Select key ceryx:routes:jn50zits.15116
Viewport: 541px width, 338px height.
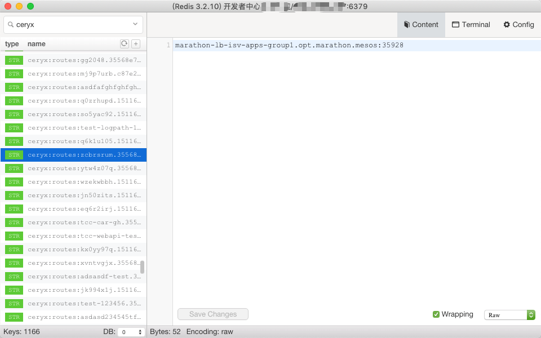(x=73, y=195)
